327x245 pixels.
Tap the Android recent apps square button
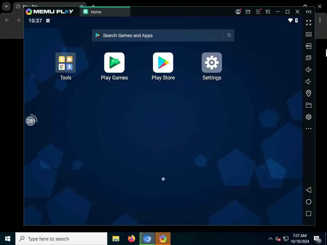point(309,213)
